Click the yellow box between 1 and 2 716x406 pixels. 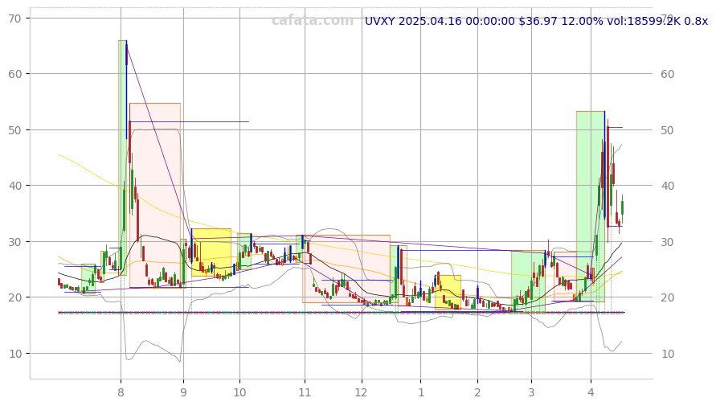[x=448, y=293]
